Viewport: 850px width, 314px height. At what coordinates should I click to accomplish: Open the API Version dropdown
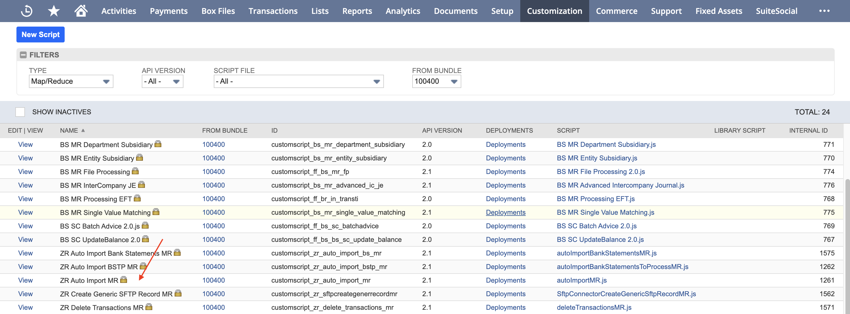[162, 81]
